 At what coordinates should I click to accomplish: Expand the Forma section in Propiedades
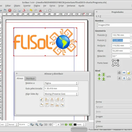(114, 102)
